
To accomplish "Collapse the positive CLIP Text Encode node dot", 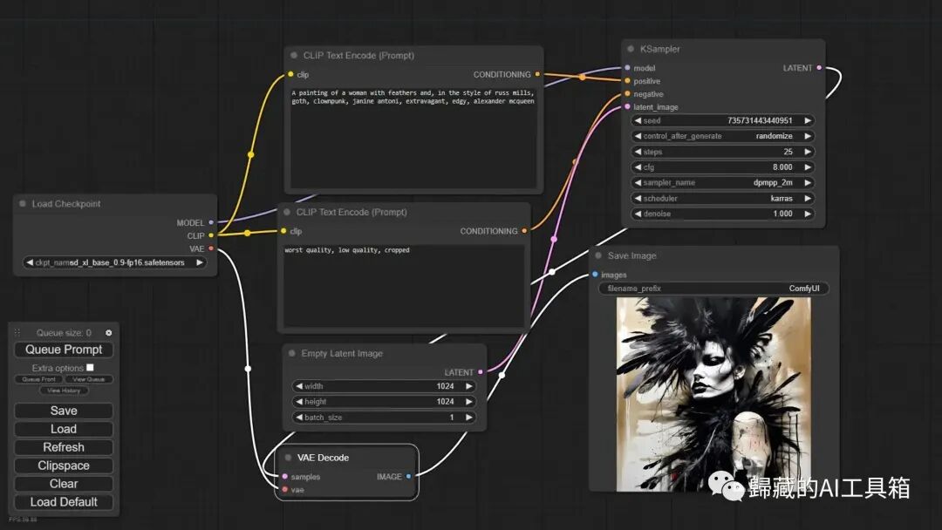I will (294, 55).
